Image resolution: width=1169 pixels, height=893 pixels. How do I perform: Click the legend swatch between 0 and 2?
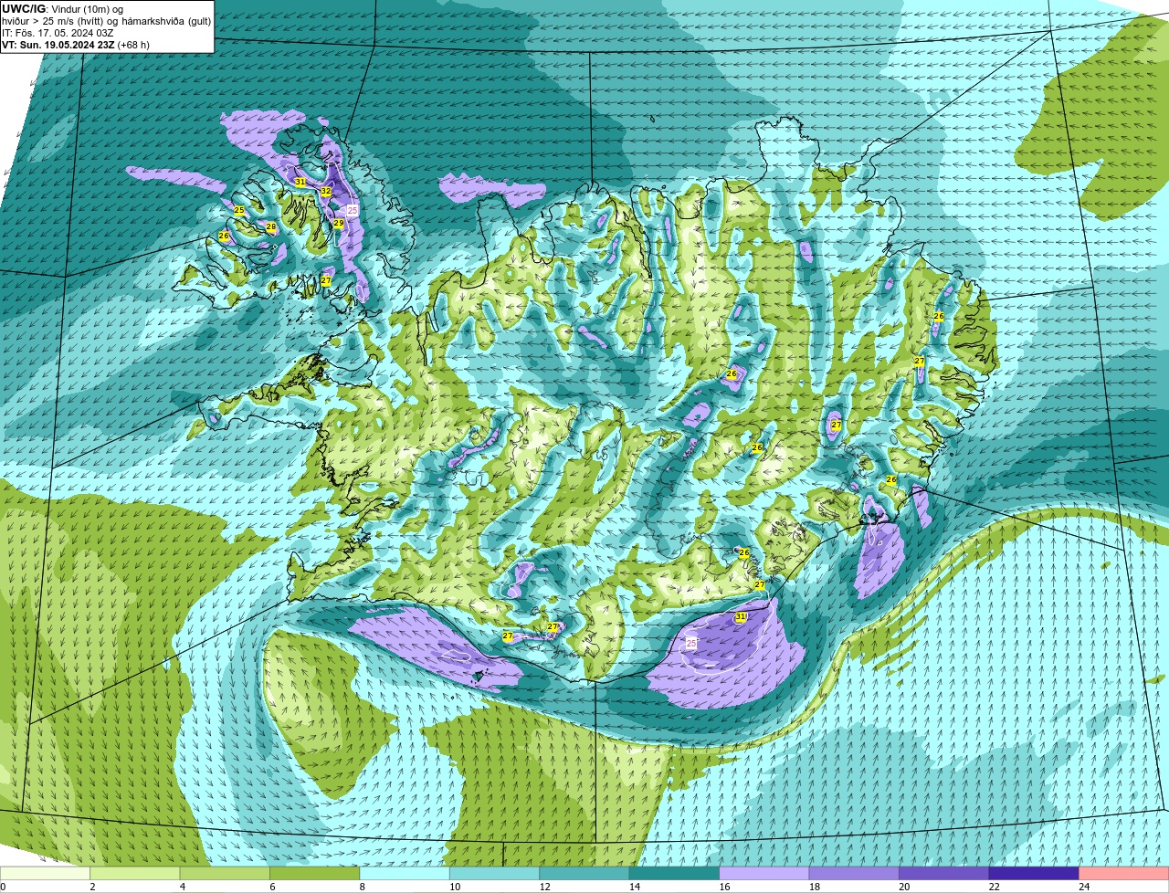pos(46,874)
